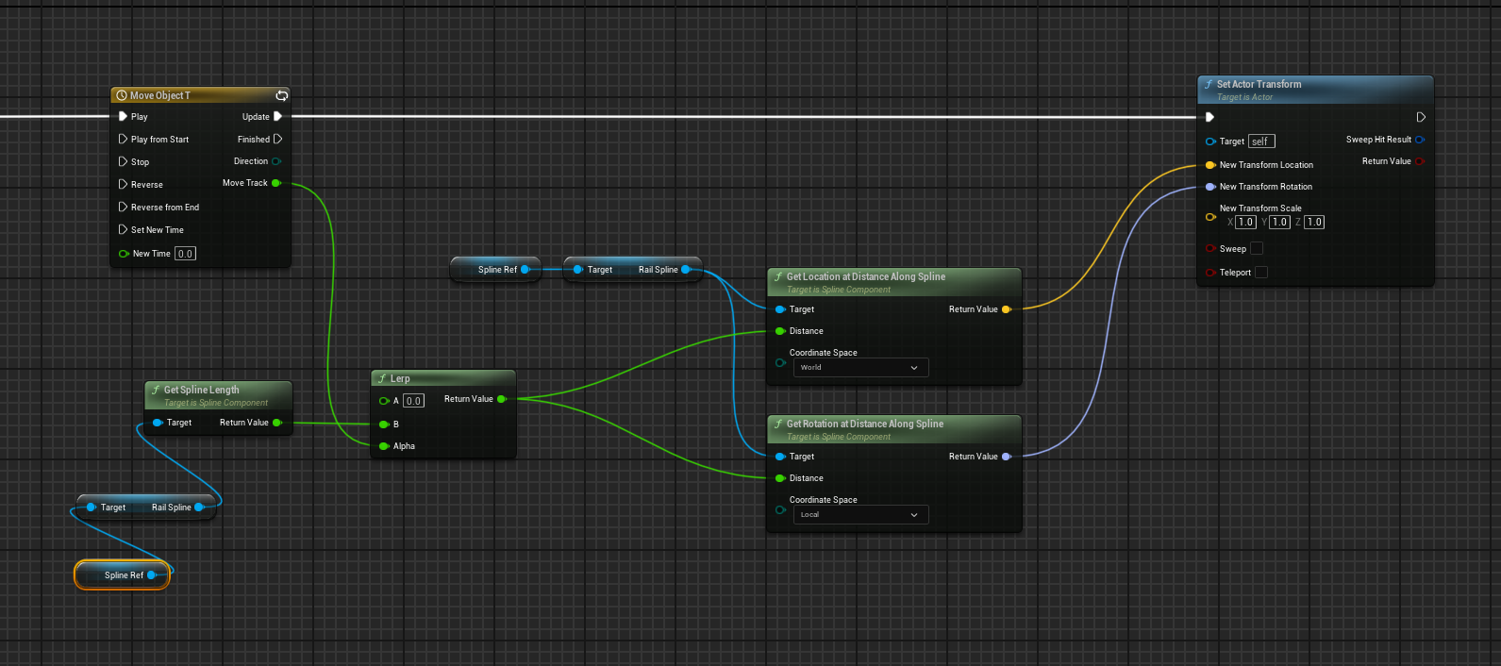This screenshot has height=666, width=1501.
Task: Click the Lerp Return Value output pin
Action: point(502,399)
